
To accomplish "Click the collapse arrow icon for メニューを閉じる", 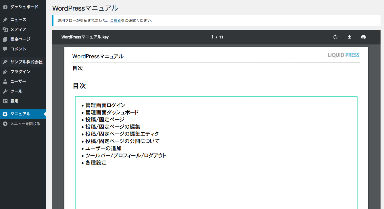I will pyautogui.click(x=5, y=124).
